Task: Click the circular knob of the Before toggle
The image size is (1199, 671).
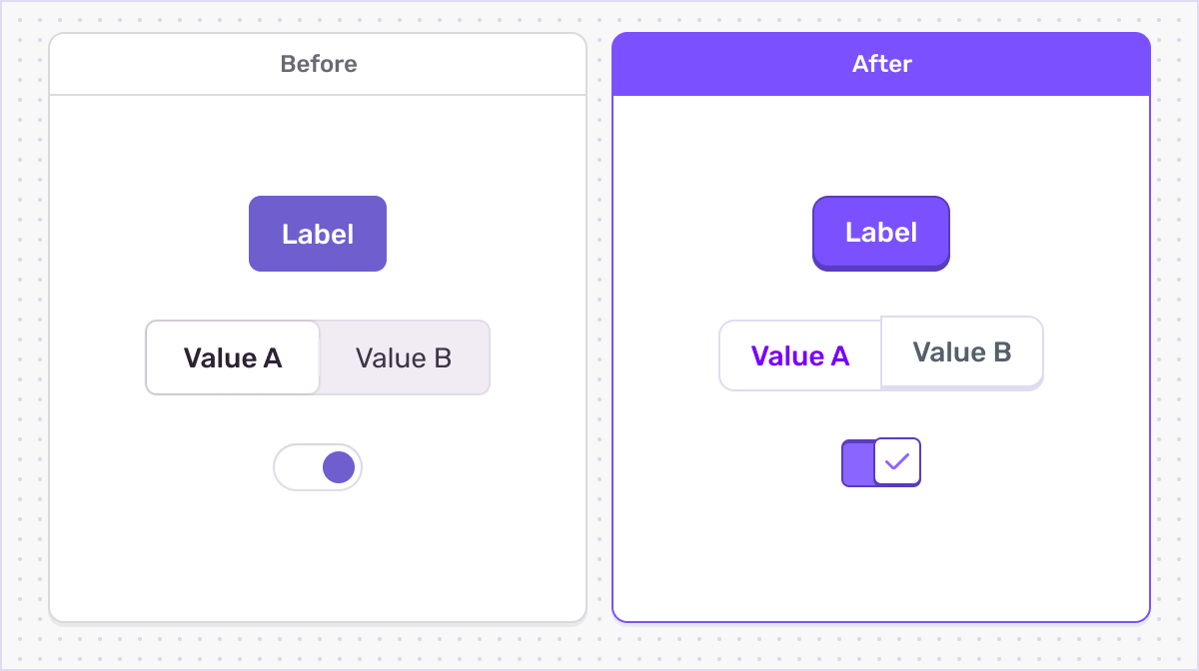Action: click(x=340, y=466)
